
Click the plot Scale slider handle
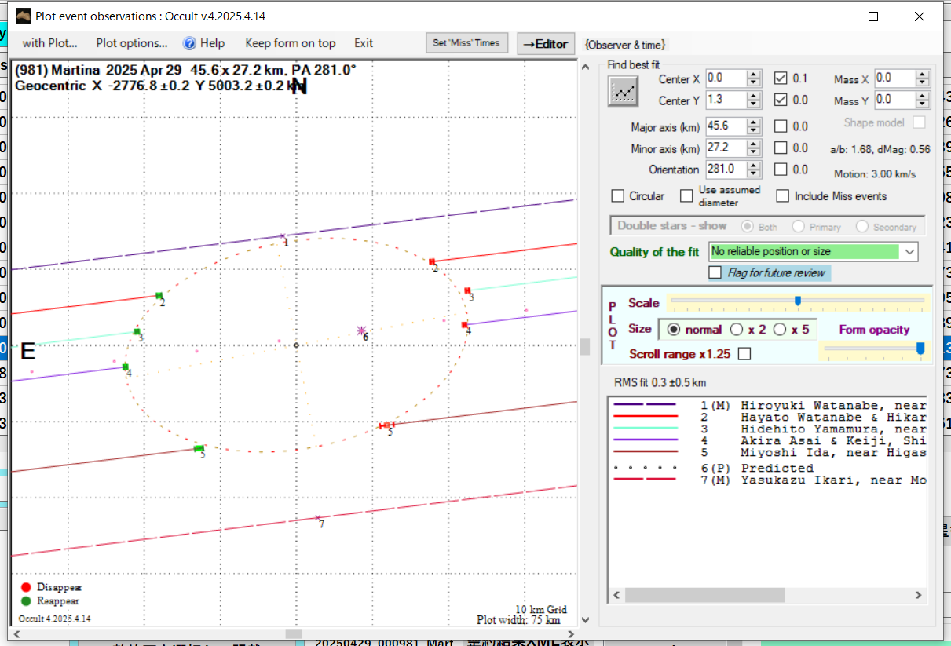tap(798, 300)
